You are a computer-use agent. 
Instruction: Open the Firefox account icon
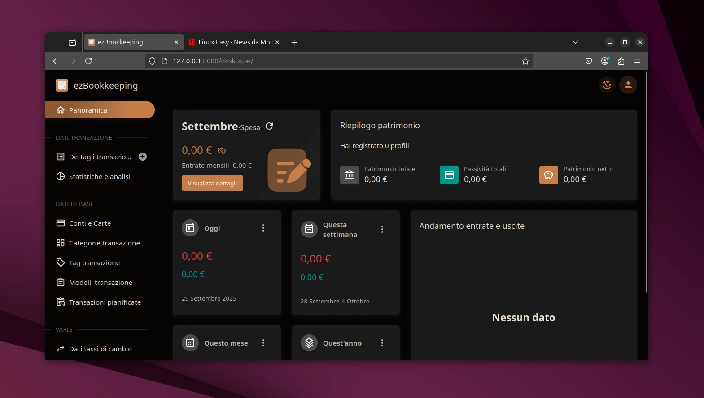pos(605,61)
